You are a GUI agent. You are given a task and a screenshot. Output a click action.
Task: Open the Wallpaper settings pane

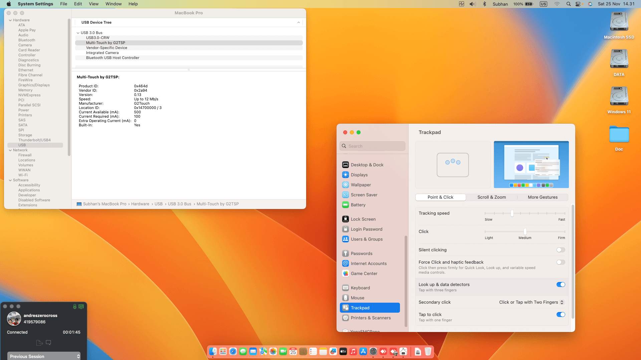pyautogui.click(x=361, y=185)
